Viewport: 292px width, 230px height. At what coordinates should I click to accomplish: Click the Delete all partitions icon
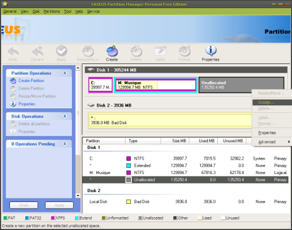click(13, 124)
